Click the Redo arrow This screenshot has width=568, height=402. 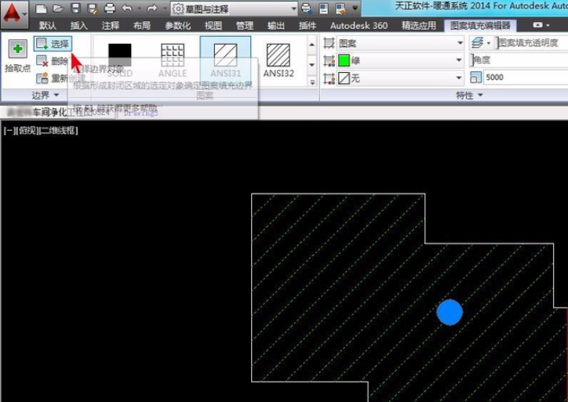[x=151, y=9]
